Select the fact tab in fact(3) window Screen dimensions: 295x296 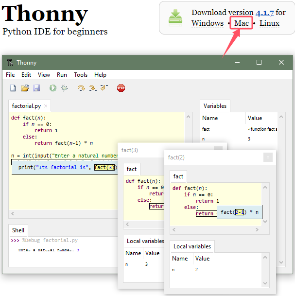132,169
